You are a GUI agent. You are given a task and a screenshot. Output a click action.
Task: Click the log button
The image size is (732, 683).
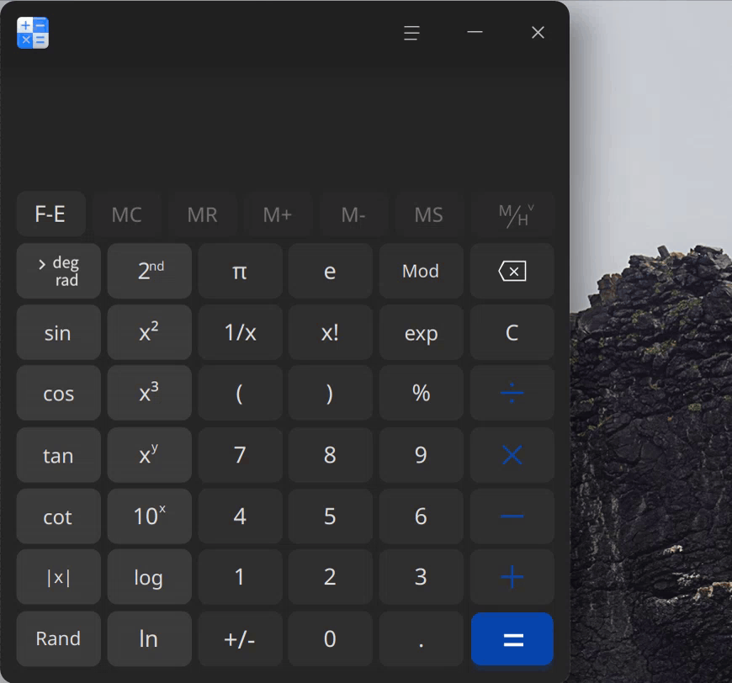[150, 577]
